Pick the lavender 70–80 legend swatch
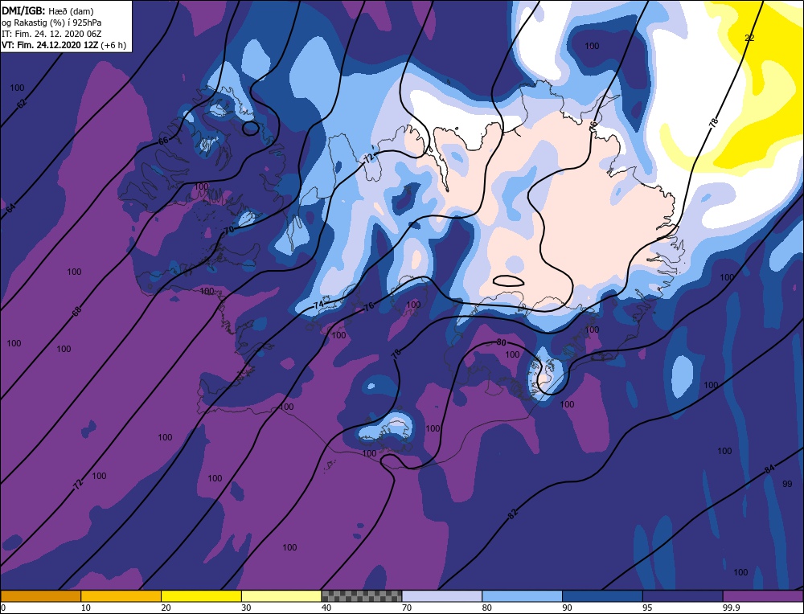 point(442,596)
